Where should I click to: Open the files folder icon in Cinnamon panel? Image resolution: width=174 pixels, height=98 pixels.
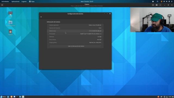[x=20, y=97]
